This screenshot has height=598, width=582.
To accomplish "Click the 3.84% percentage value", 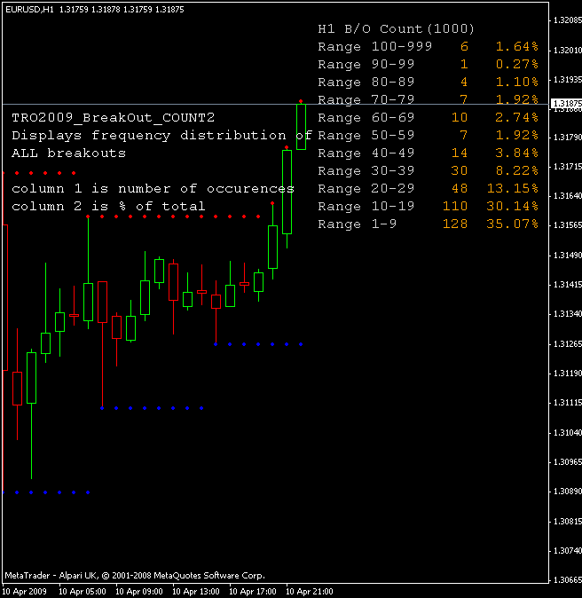I will 516,153.
